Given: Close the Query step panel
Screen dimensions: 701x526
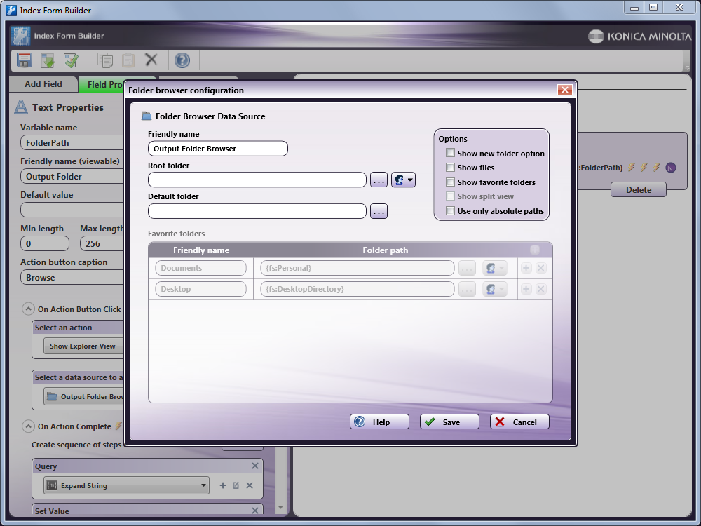Looking at the screenshot, I should (x=255, y=466).
